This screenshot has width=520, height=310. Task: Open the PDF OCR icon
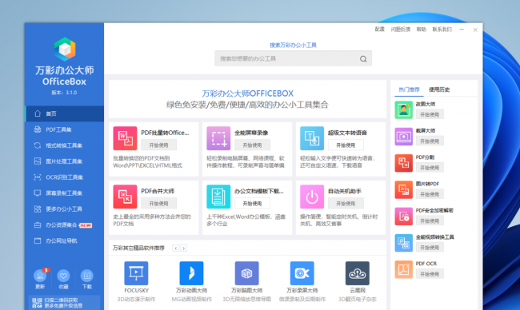tap(403, 269)
